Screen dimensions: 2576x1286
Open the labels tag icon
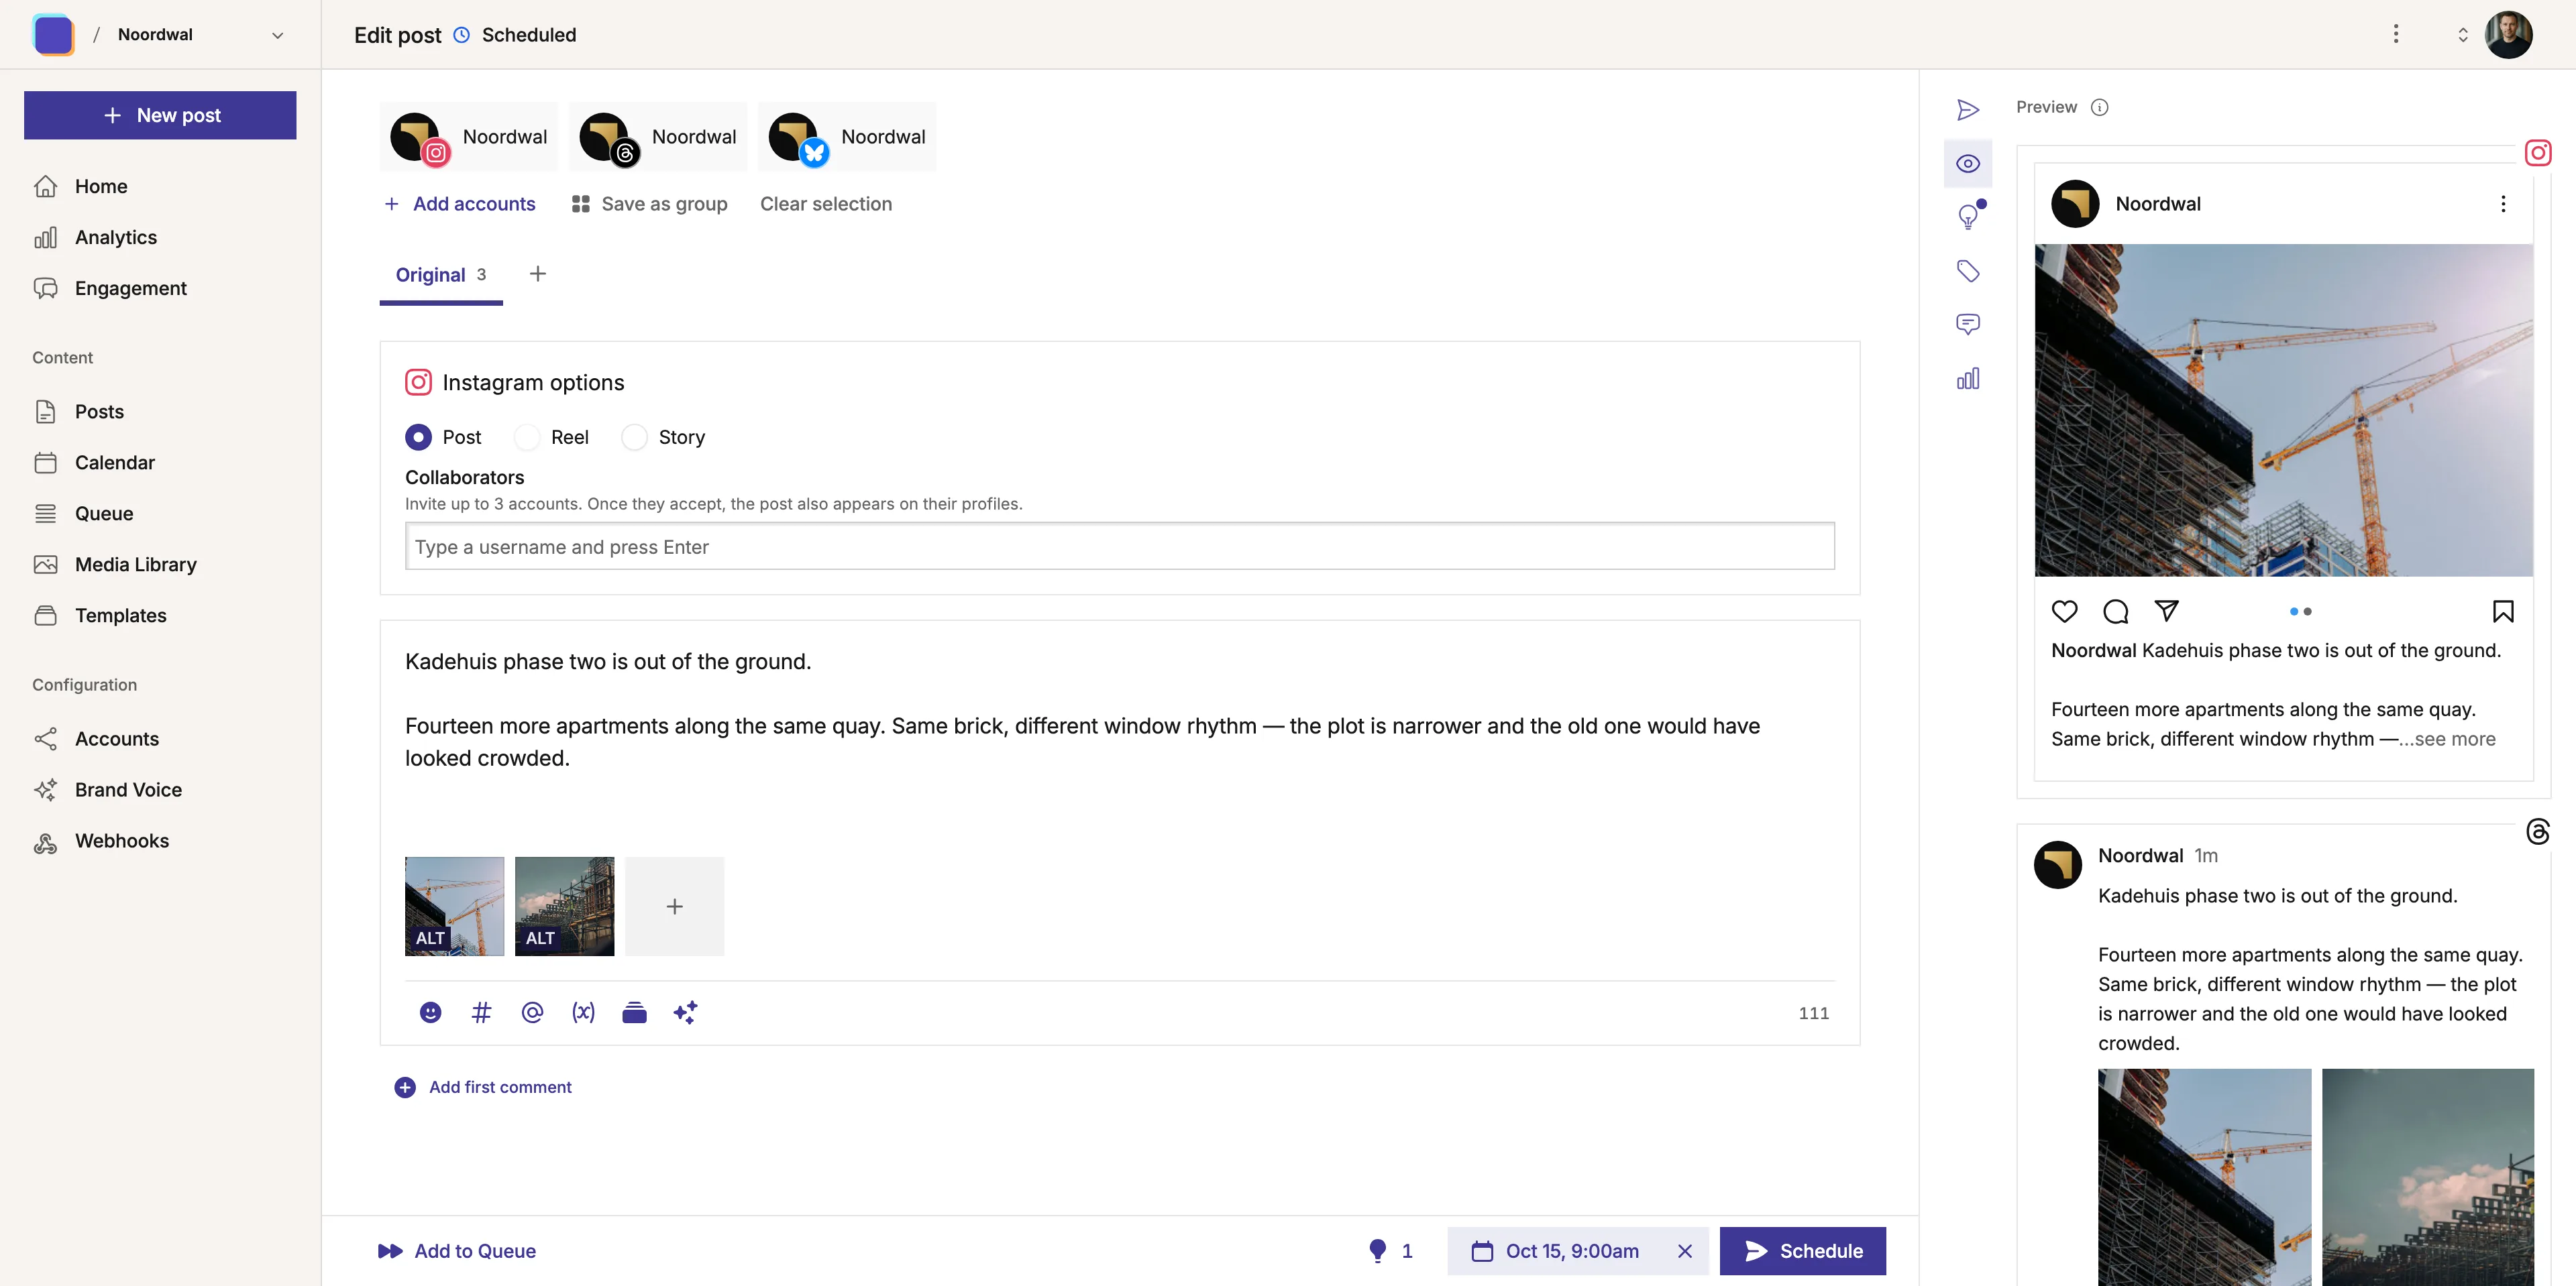coord(1967,271)
